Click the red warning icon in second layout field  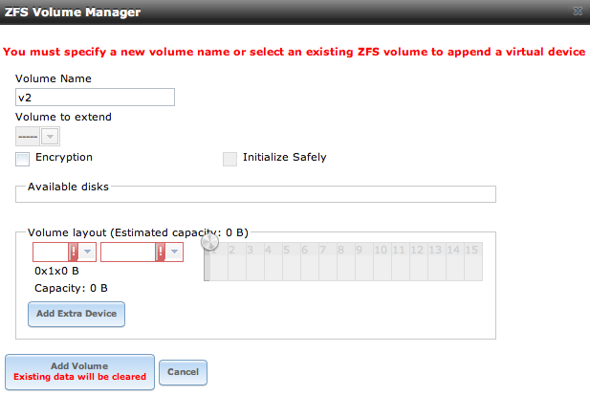click(161, 252)
